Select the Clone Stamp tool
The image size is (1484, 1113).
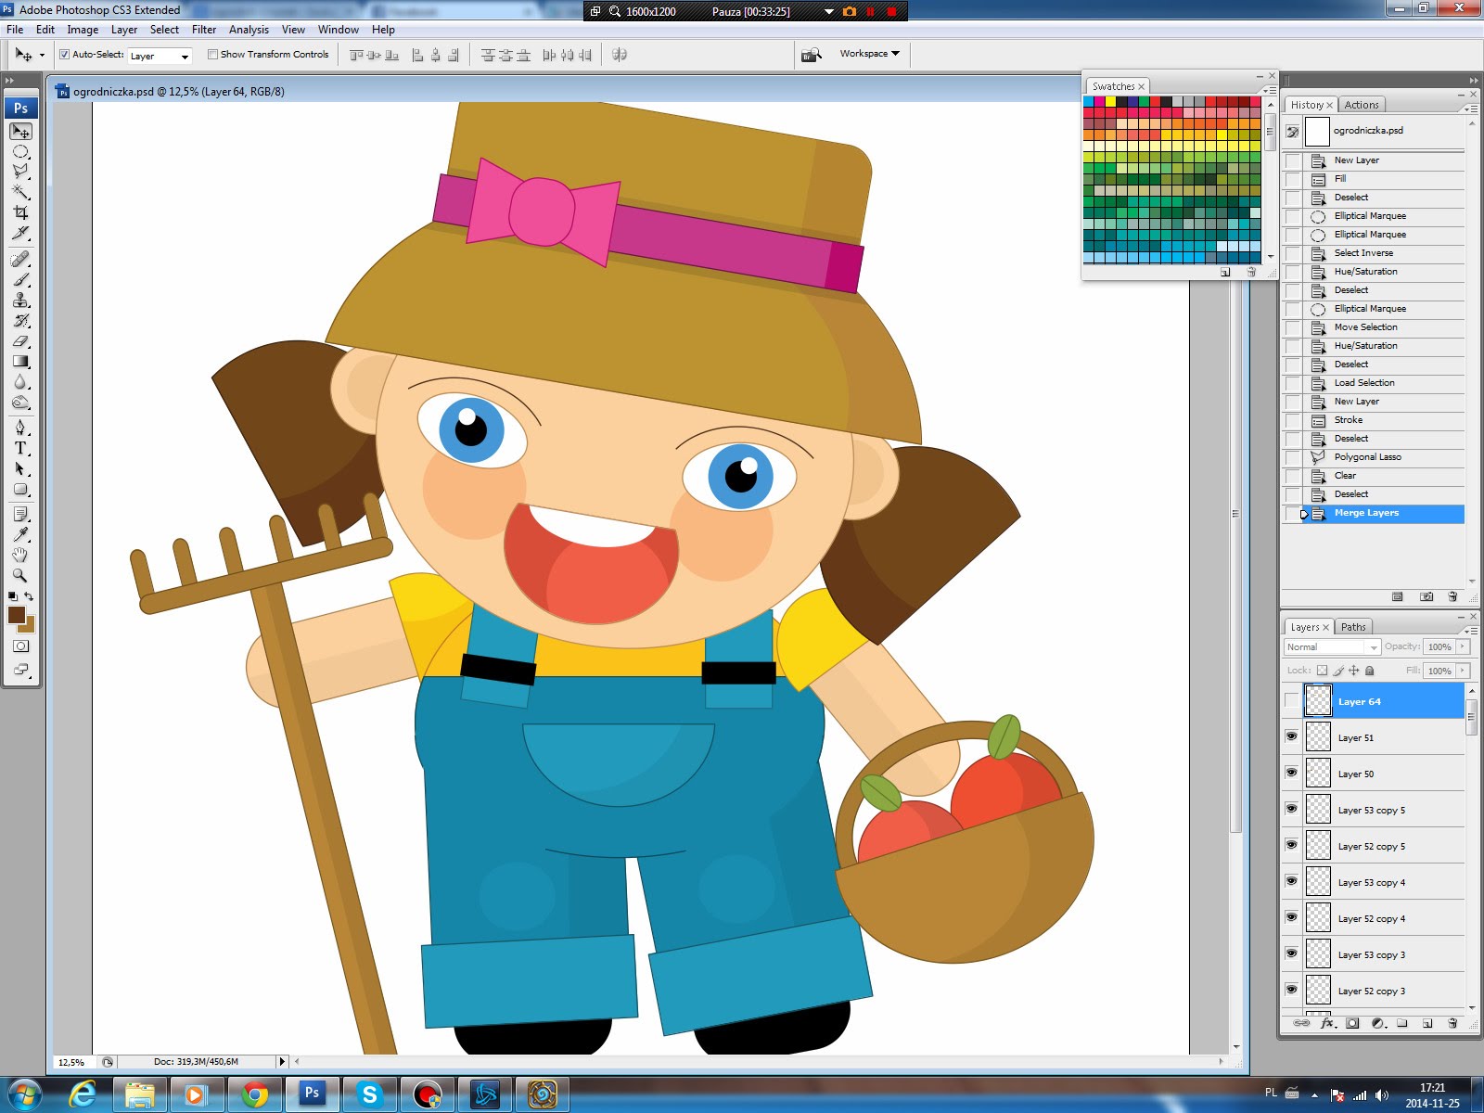tap(20, 301)
